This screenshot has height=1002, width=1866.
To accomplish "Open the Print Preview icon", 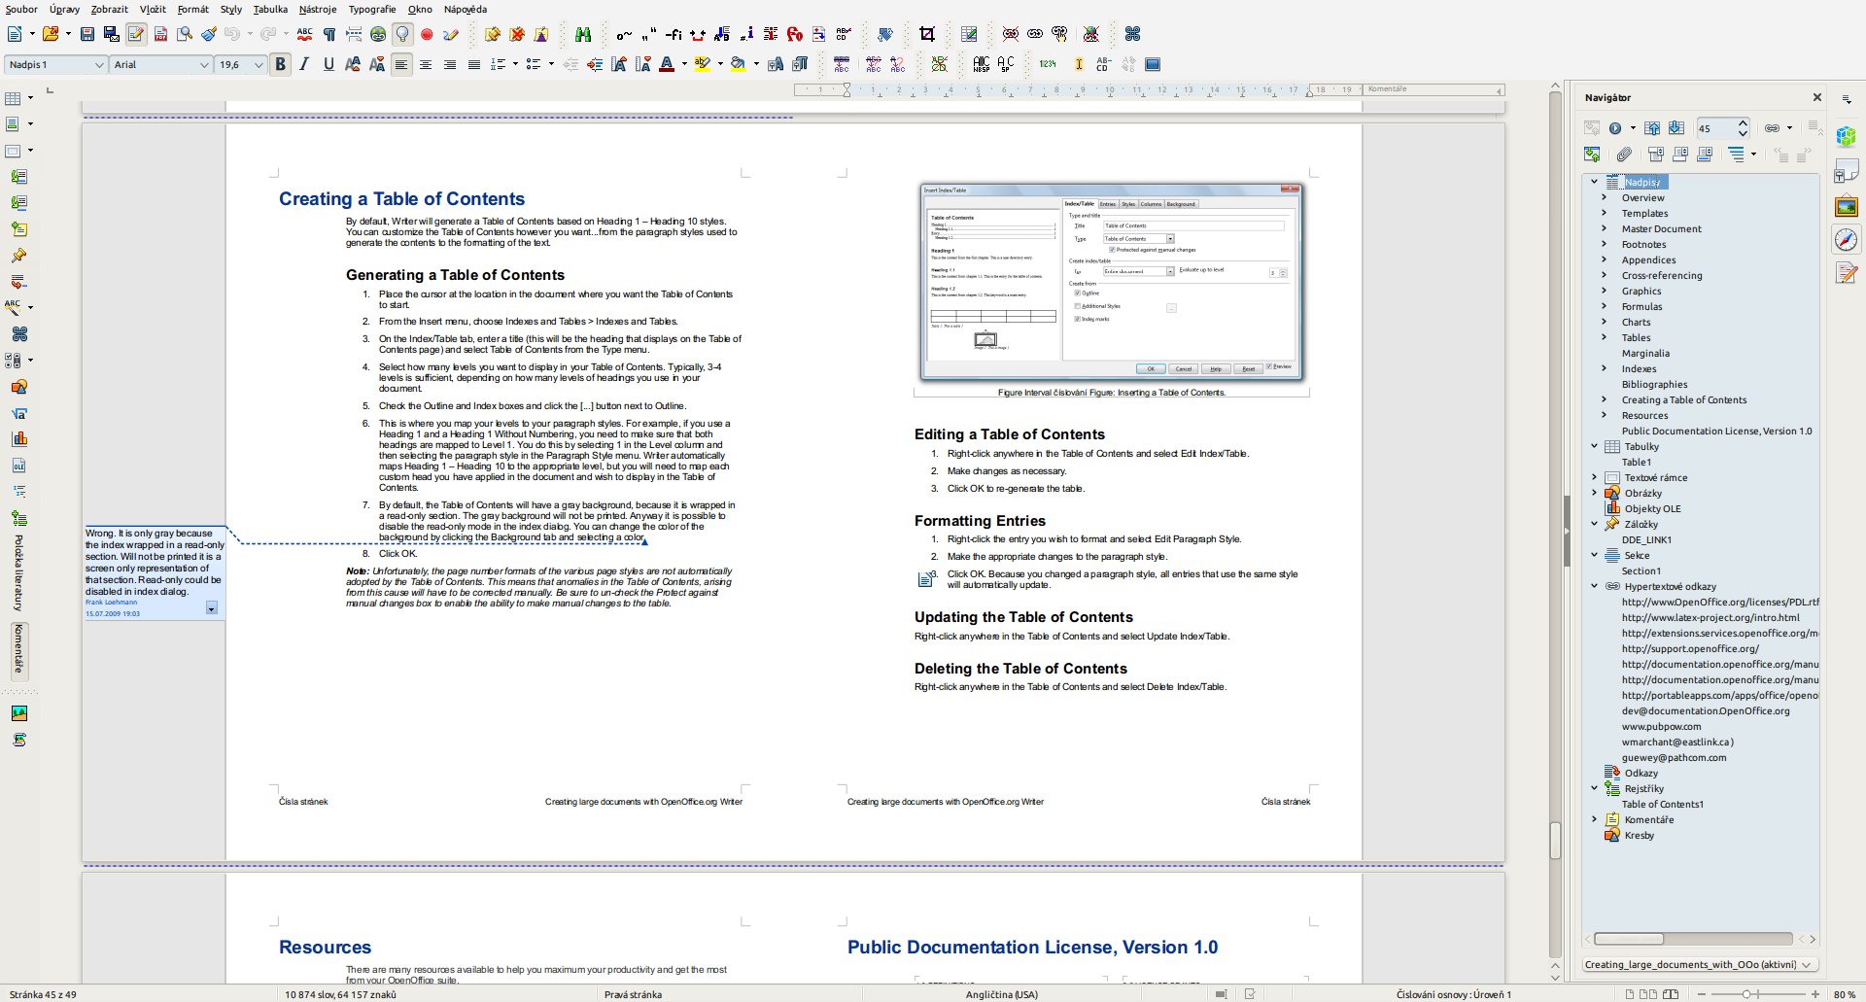I will (x=185, y=34).
